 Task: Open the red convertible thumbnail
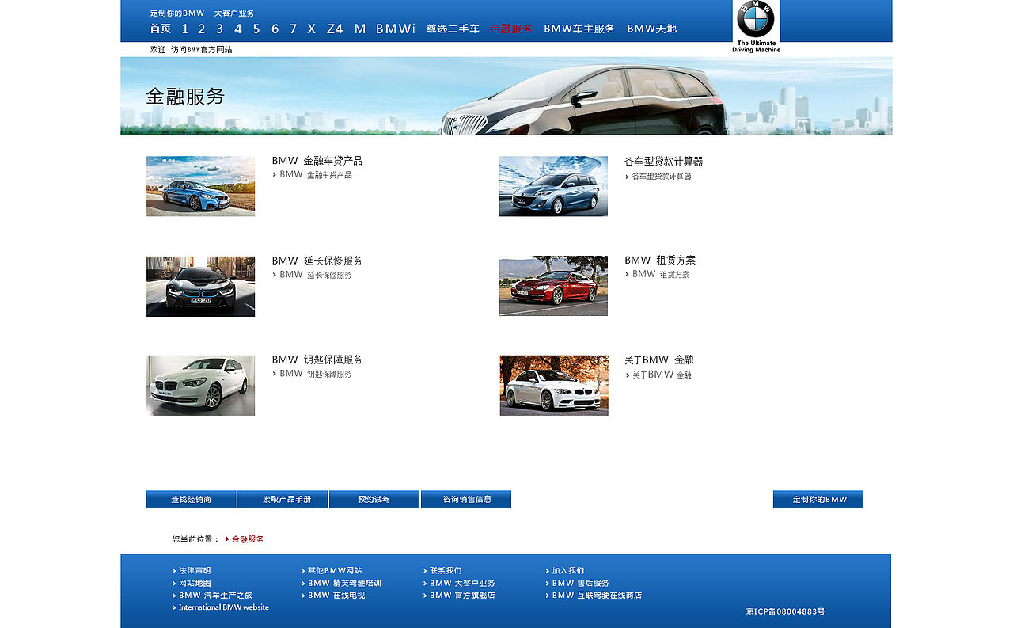(553, 286)
